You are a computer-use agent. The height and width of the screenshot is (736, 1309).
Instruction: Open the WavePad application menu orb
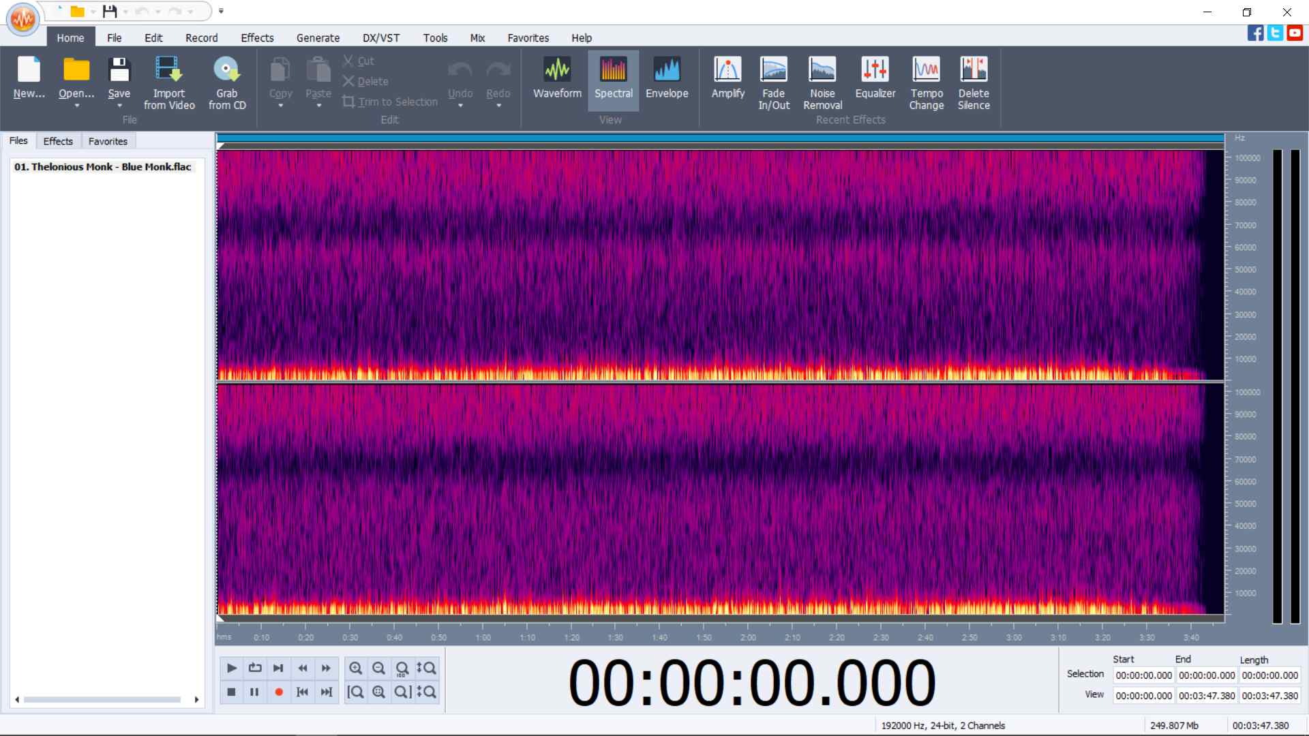click(23, 19)
